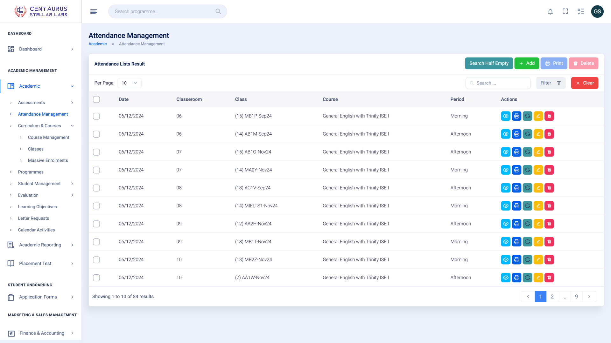Image resolution: width=611 pixels, height=343 pixels.
Task: Check the row for AB1M-Sep24 class
Action: click(96, 134)
